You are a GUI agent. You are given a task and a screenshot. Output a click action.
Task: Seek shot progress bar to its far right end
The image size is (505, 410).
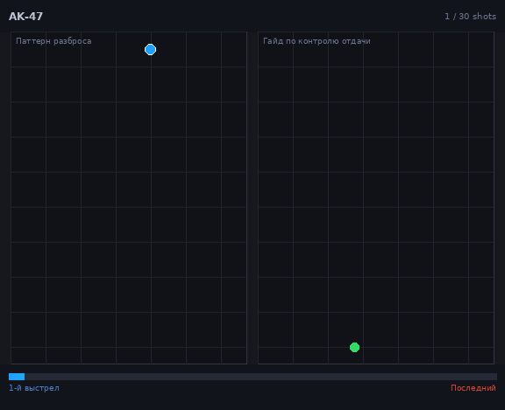pos(496,377)
